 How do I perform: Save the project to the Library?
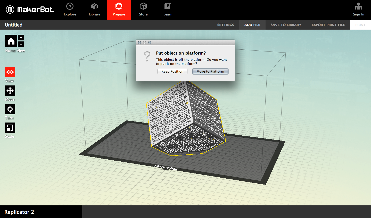tap(286, 25)
